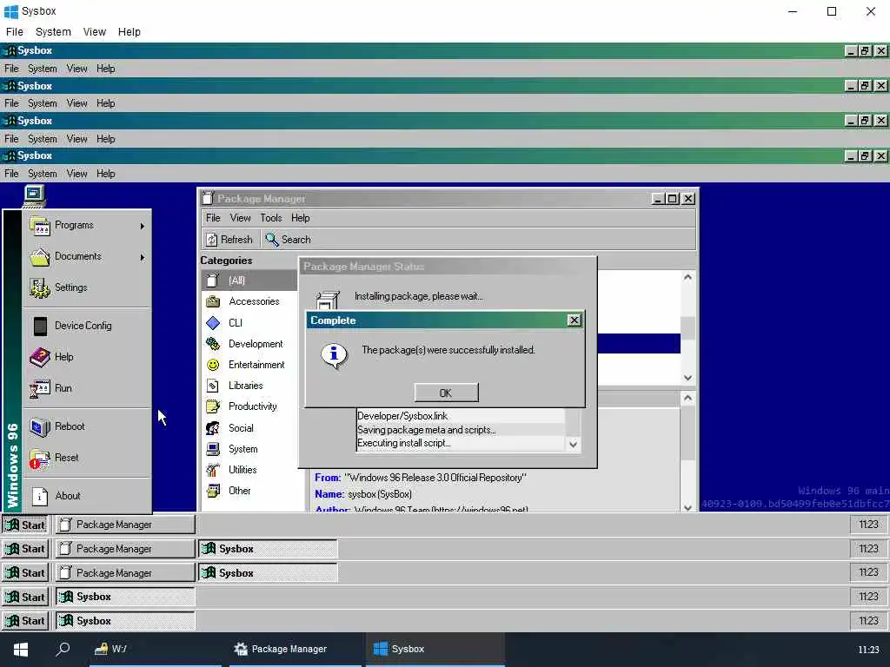Switch to Package Manager on host taskbar
The width and height of the screenshot is (890, 667).
pyautogui.click(x=296, y=649)
